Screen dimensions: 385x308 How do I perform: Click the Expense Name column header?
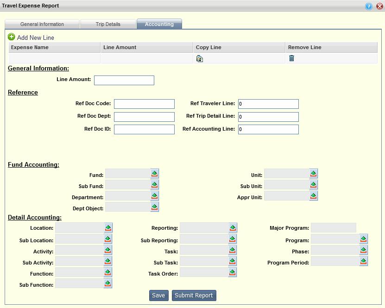click(x=55, y=47)
